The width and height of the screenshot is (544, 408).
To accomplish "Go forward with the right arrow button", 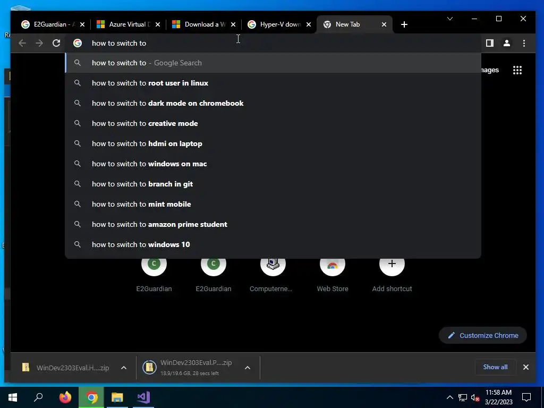I will coord(39,43).
